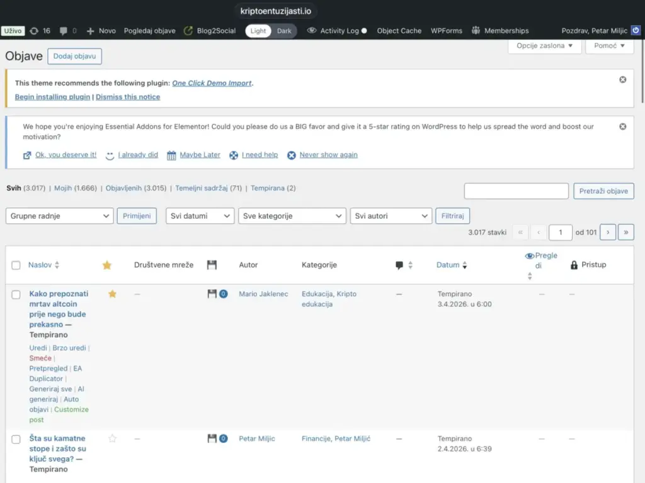Go to the last page arrow button
This screenshot has height=483, width=645.
click(625, 232)
